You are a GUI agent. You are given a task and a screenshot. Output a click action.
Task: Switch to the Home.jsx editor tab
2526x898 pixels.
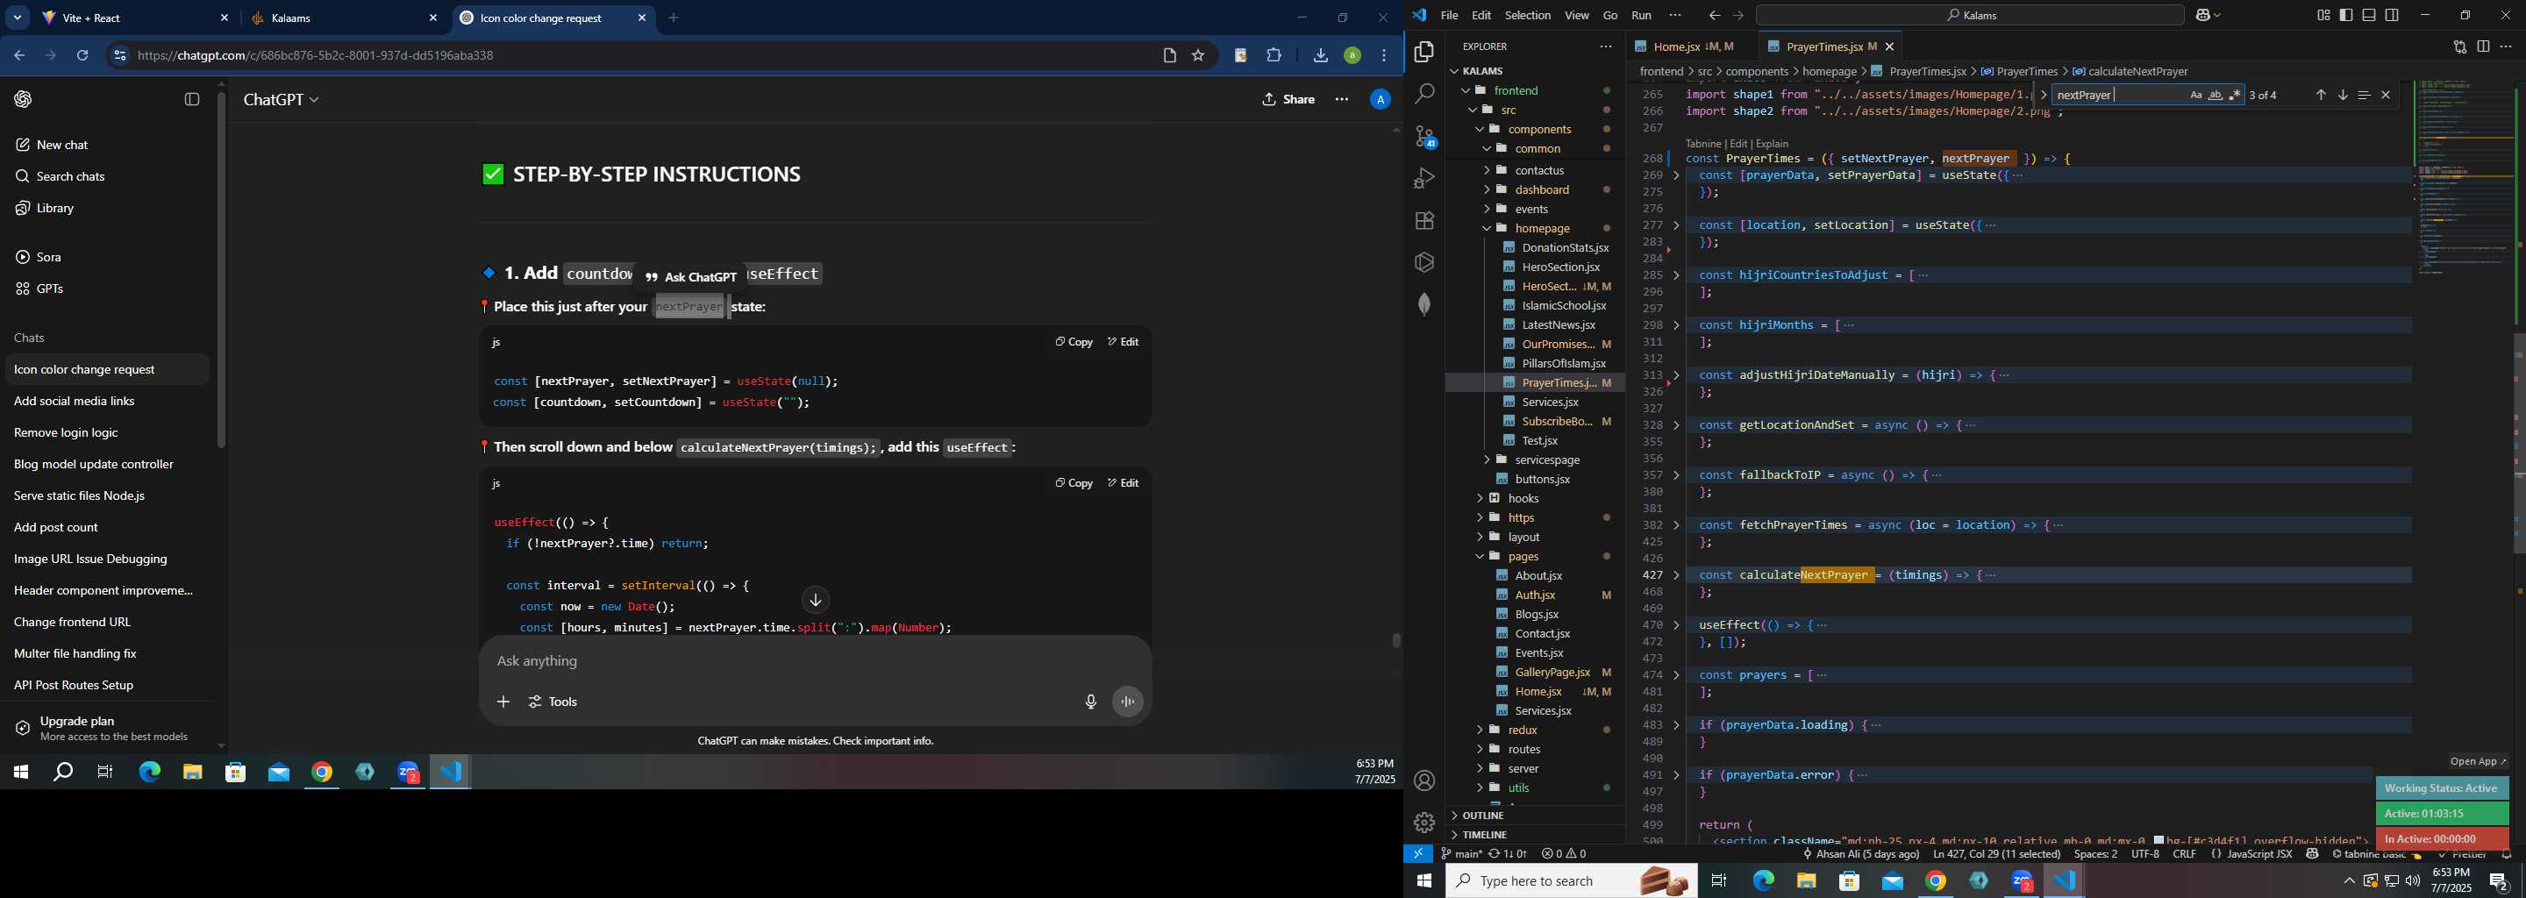(1693, 46)
